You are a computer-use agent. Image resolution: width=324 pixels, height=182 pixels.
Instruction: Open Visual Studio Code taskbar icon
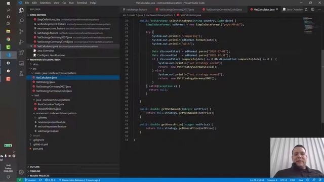tap(8, 55)
